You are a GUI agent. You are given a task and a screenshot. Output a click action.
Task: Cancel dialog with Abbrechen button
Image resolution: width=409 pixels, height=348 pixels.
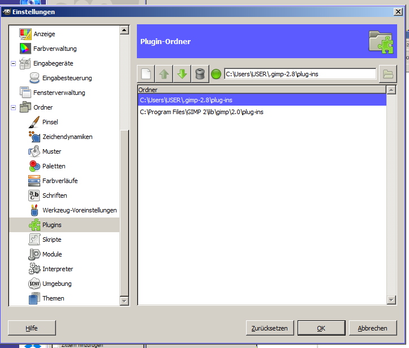(373, 328)
